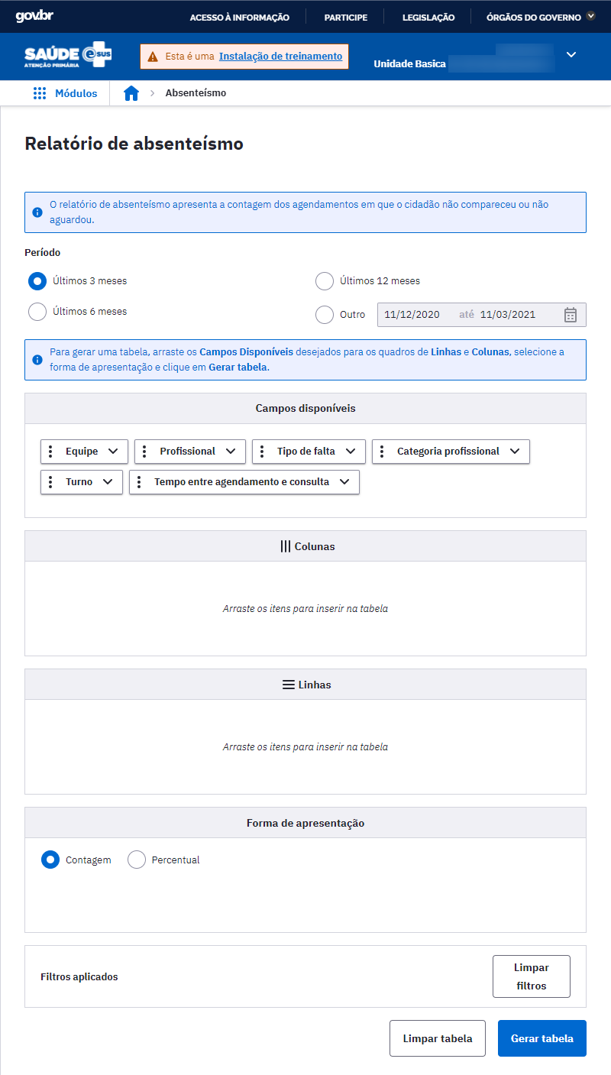Click the Limpar filtros button
This screenshot has height=1075, width=611.
pos(532,976)
